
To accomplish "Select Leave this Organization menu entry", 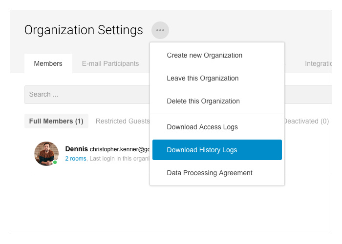I will (x=202, y=78).
